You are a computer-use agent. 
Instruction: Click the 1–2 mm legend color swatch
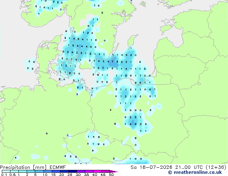[x=23, y=171]
